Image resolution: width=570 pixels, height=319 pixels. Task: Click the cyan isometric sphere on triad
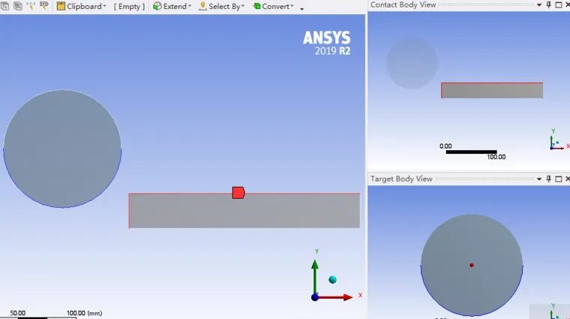(x=332, y=280)
